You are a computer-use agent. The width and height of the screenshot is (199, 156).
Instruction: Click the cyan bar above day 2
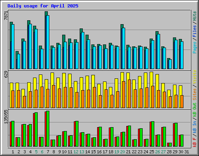(19, 62)
